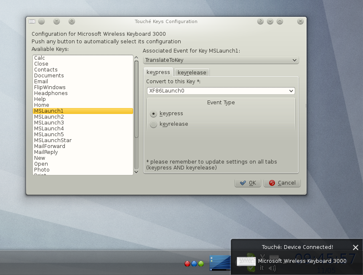Select Open in the available keys list
The image size is (363, 275).
point(83,164)
